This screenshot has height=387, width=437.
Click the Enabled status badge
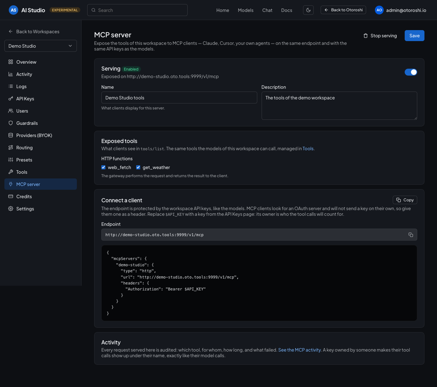[x=131, y=69]
